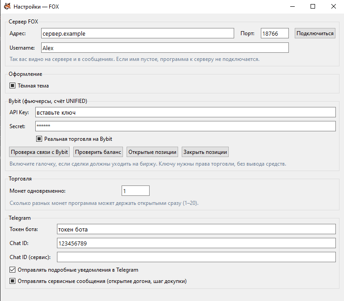Screen dimensions: 344x301
Task: Click the FOX app icon in title bar
Action: [7, 6]
